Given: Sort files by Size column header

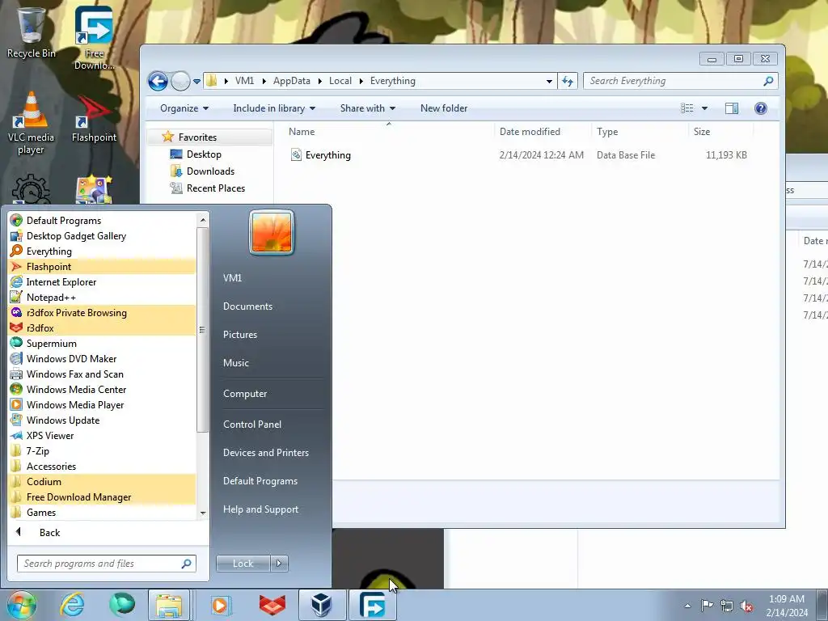Looking at the screenshot, I should click(x=720, y=132).
